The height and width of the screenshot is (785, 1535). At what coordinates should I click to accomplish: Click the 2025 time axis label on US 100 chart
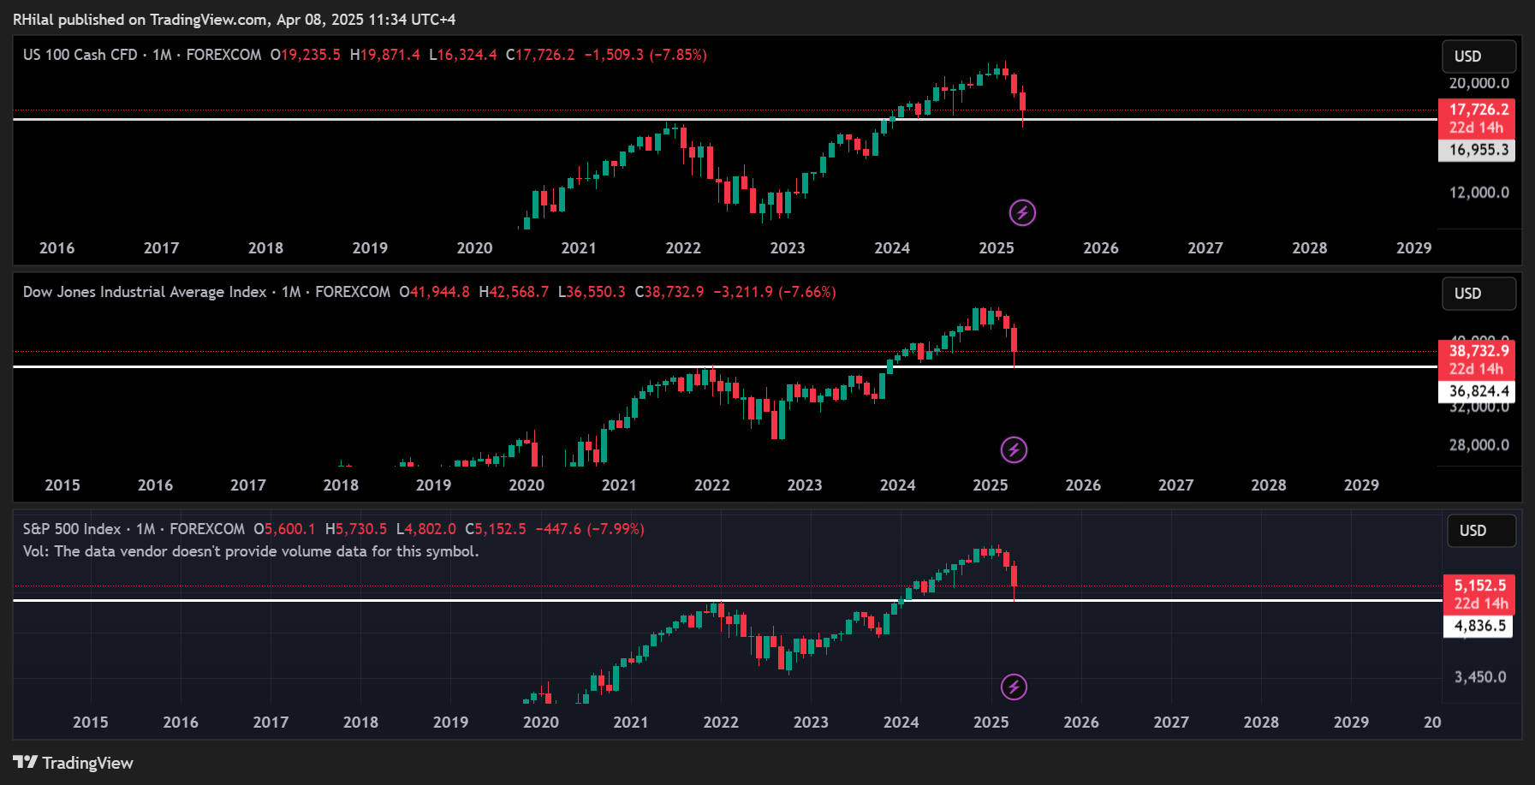(997, 248)
